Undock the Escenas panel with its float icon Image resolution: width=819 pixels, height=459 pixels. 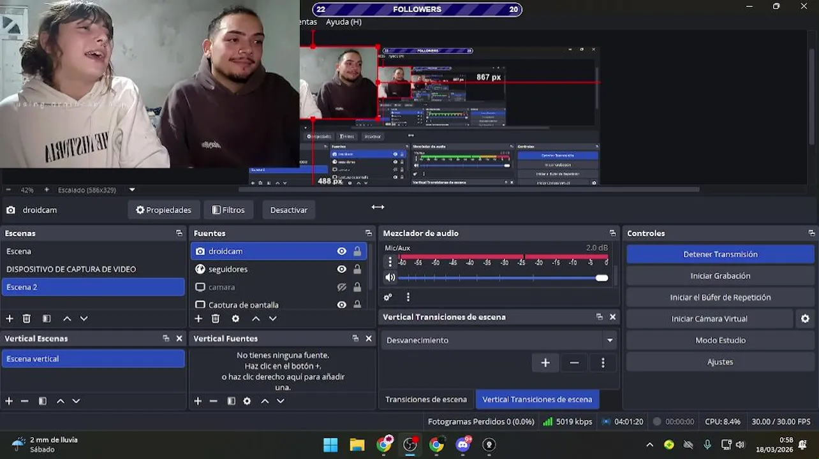click(179, 233)
